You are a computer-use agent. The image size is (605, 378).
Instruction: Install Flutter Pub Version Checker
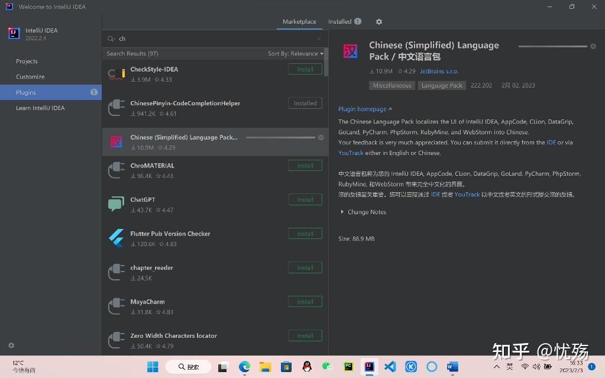point(305,234)
